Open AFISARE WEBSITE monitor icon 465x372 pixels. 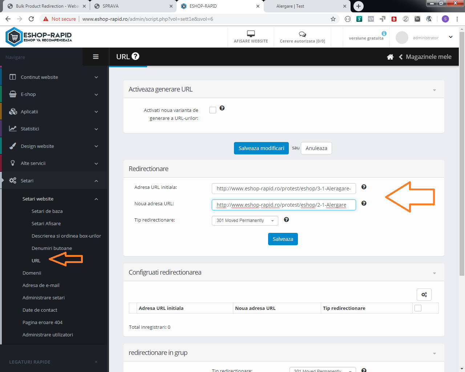(x=251, y=34)
